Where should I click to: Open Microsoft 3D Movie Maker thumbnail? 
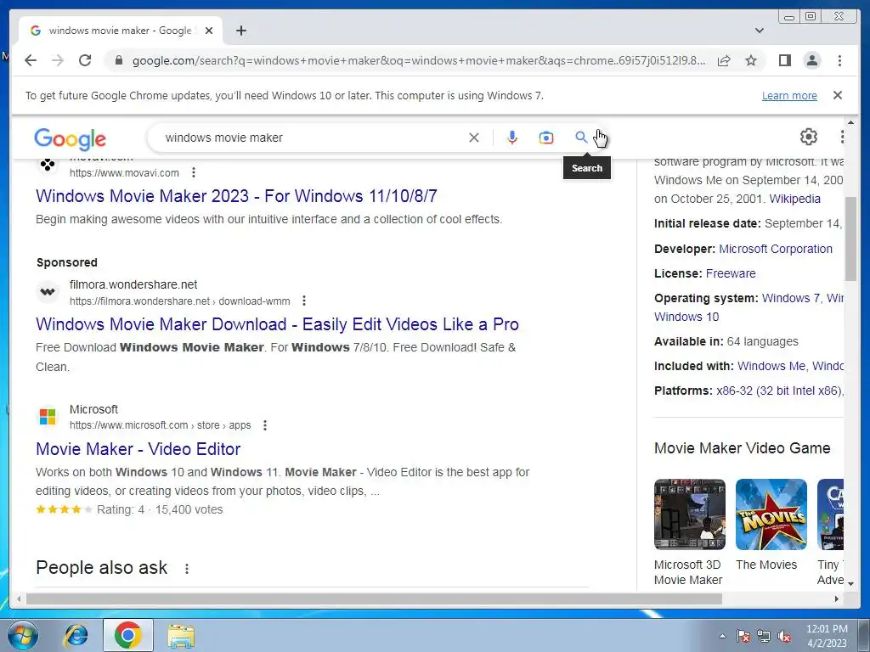pos(690,514)
